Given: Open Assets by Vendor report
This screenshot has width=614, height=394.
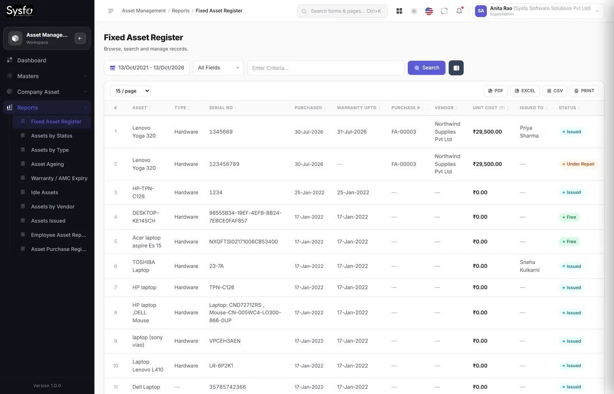Looking at the screenshot, I should click(x=51, y=206).
